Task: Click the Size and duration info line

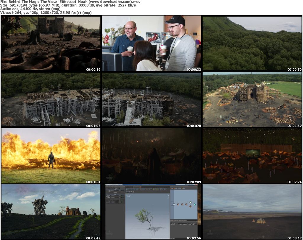Action: pyautogui.click(x=68, y=5)
